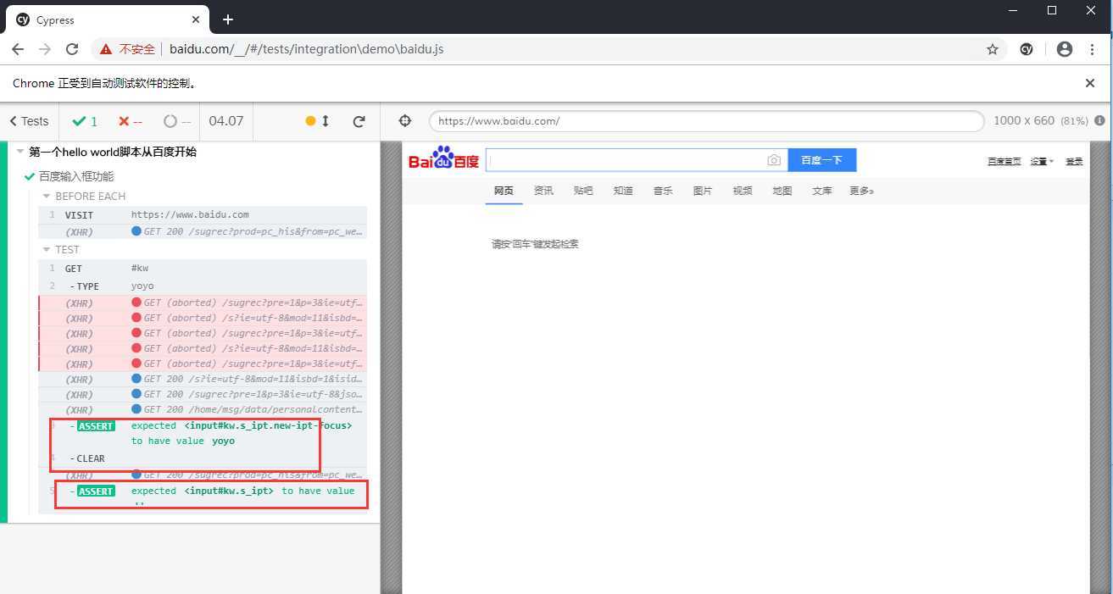Select the 知道 tab

pyautogui.click(x=623, y=191)
